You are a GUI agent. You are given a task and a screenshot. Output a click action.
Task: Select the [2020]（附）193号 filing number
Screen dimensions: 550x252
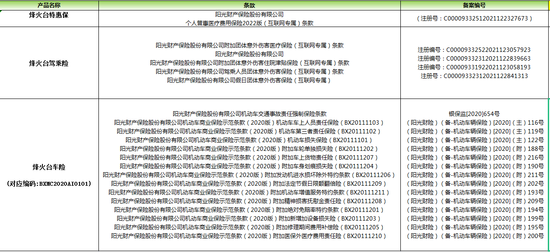point(474,192)
